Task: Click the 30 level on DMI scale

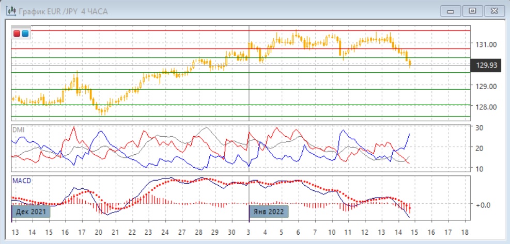Action: point(479,128)
